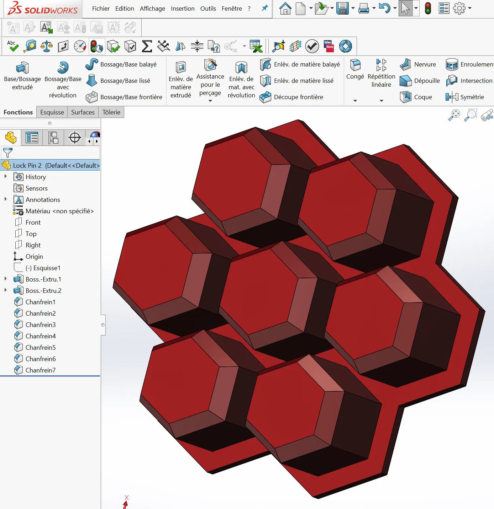Select the Coque shell tool
This screenshot has height=509, width=494.
click(x=416, y=97)
